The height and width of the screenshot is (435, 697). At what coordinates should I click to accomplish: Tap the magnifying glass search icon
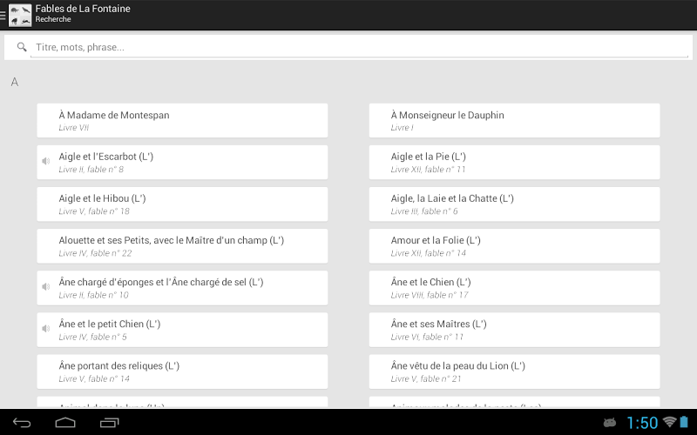[x=22, y=47]
